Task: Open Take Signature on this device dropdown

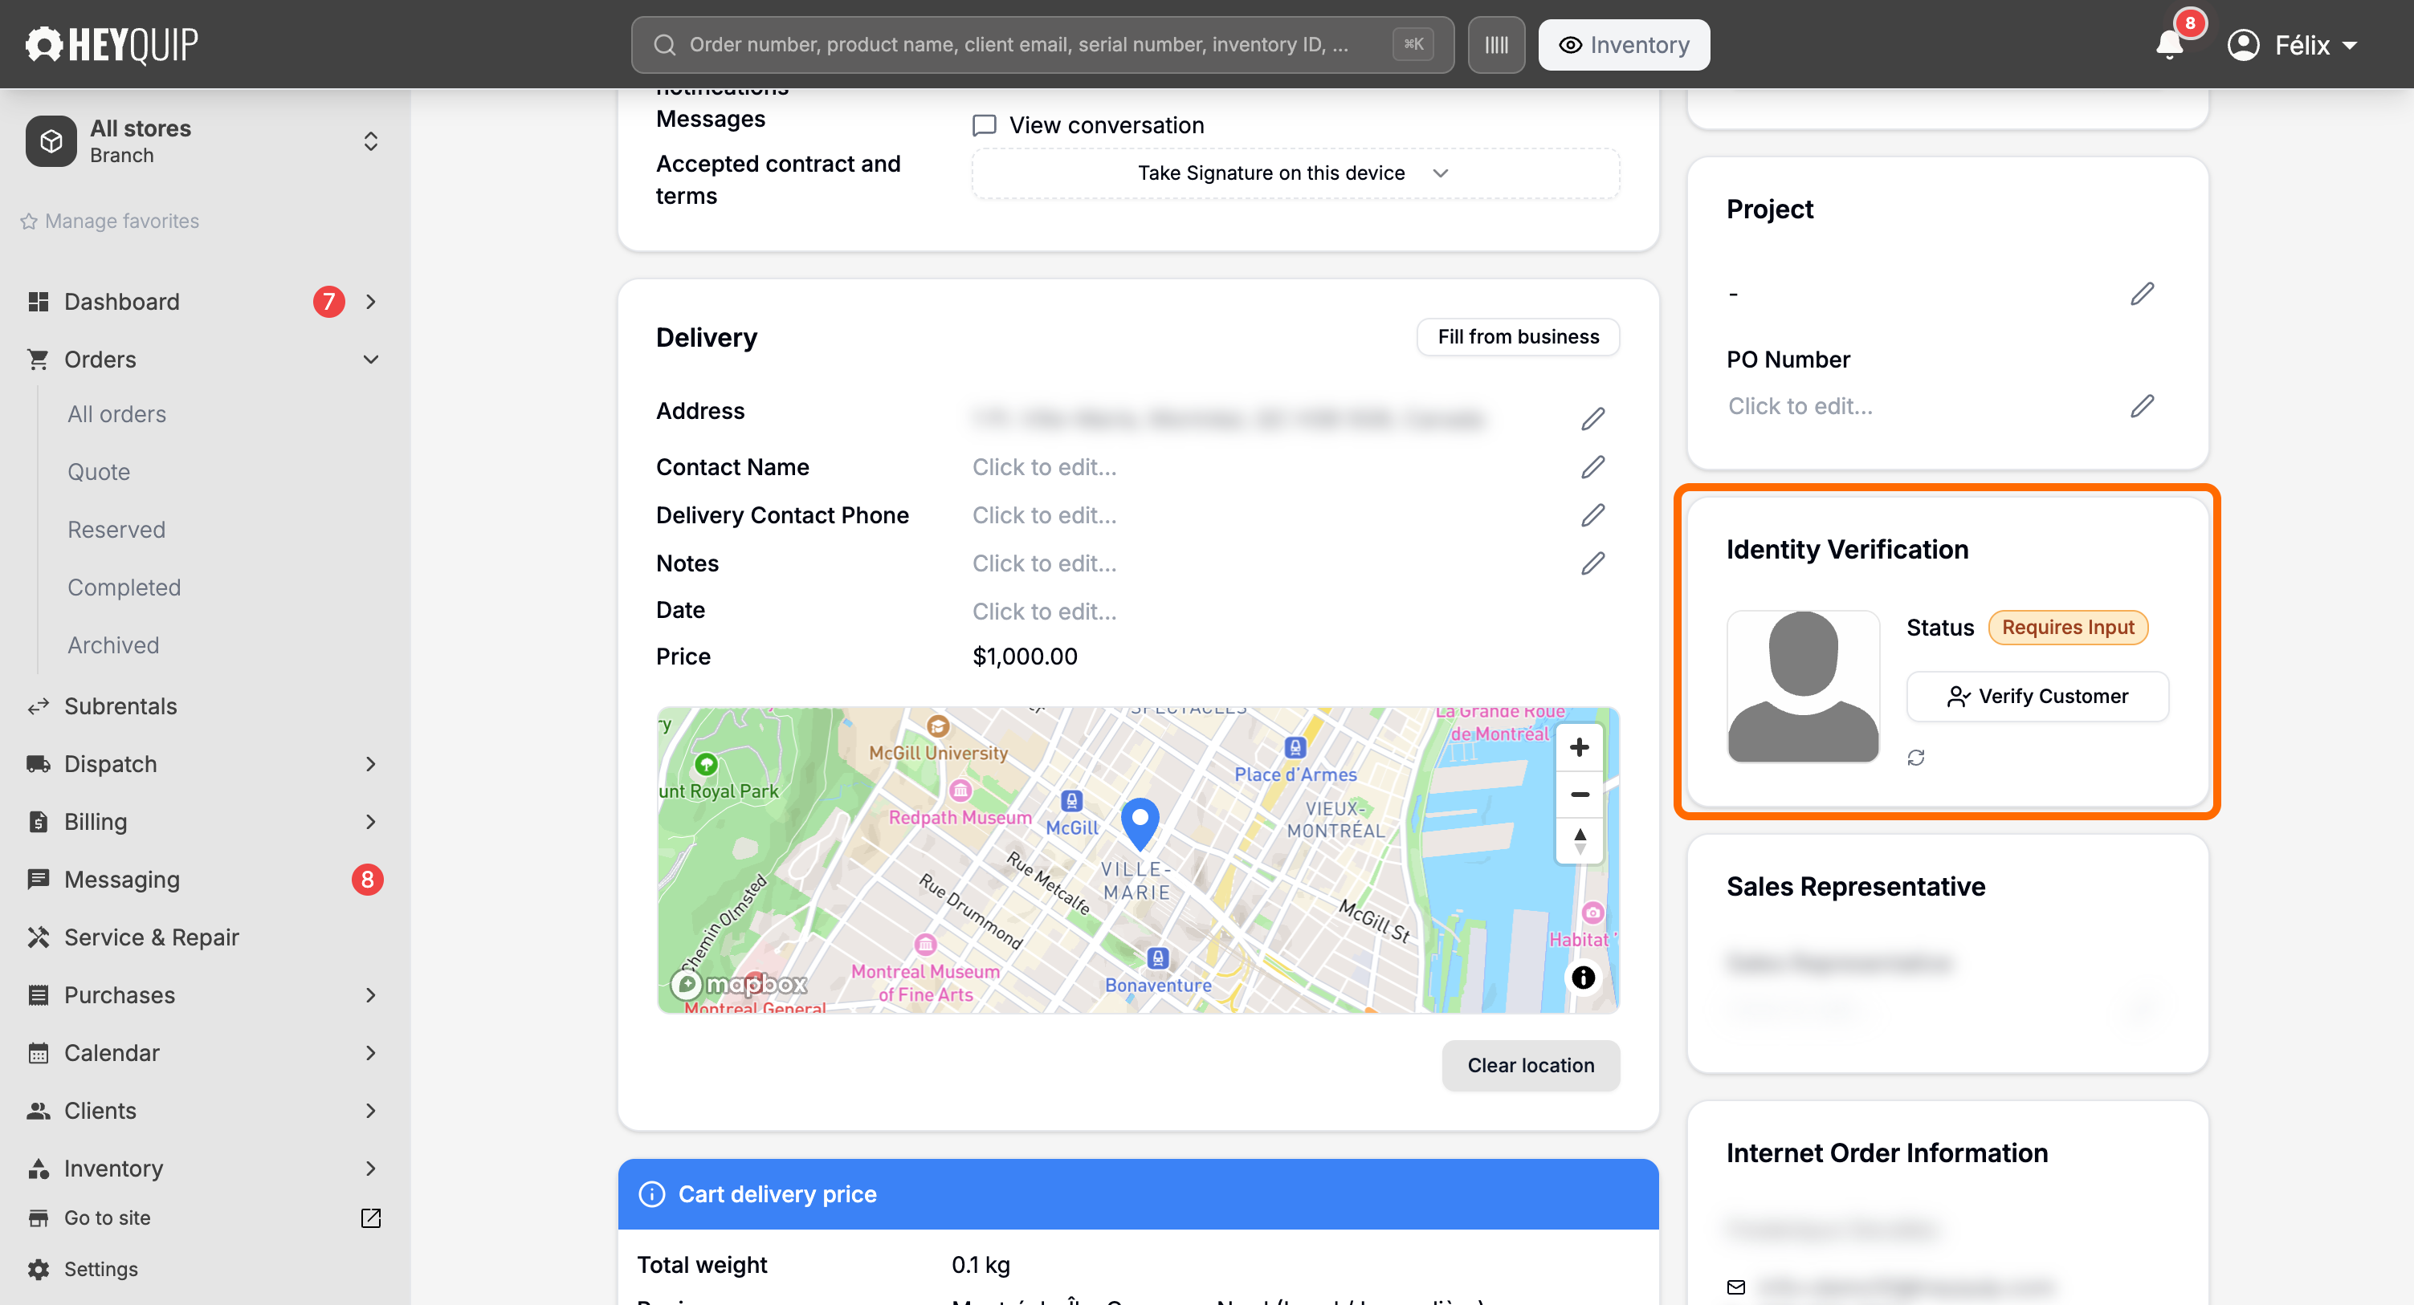Action: (x=1295, y=173)
